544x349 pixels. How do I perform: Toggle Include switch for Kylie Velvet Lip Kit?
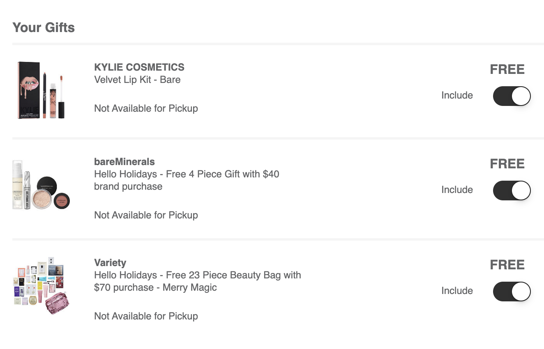(512, 96)
